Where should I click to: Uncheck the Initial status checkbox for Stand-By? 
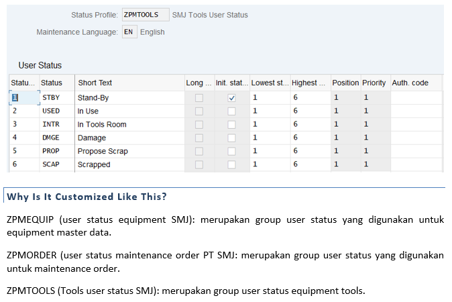(x=231, y=98)
